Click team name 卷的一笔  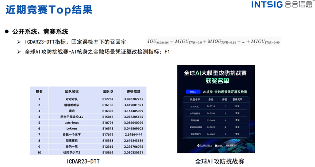pyautogui.click(x=72, y=147)
